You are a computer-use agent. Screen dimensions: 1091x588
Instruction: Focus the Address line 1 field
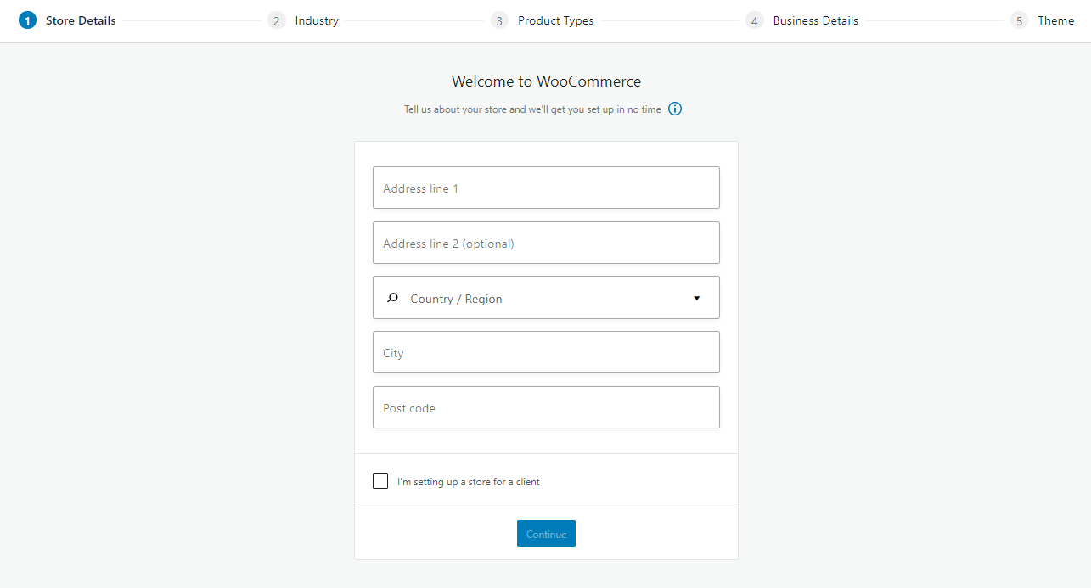click(546, 188)
